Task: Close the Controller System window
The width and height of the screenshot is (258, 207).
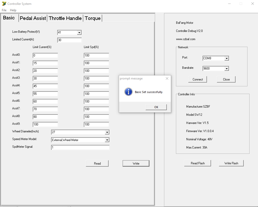Action: 253,4
